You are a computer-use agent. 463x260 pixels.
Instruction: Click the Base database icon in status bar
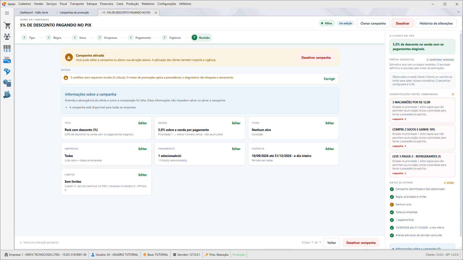[x=145, y=255]
